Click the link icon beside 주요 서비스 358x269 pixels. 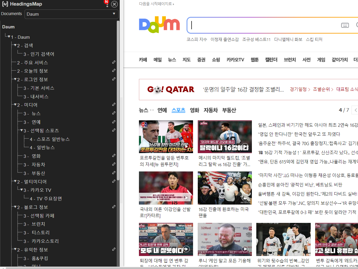pos(114,62)
